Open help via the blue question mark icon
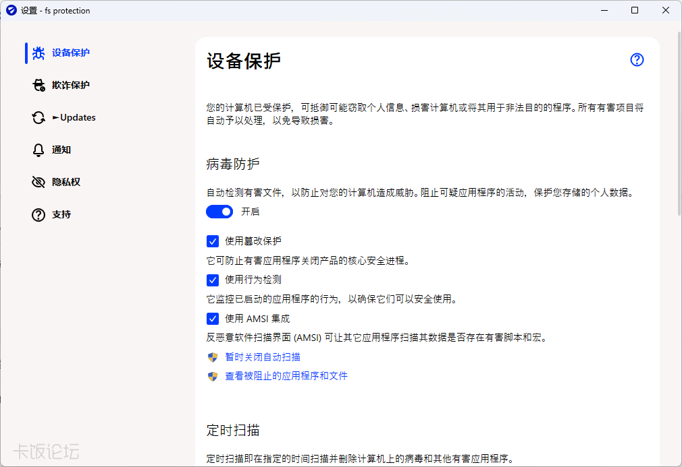This screenshot has width=682, height=467. 637,60
